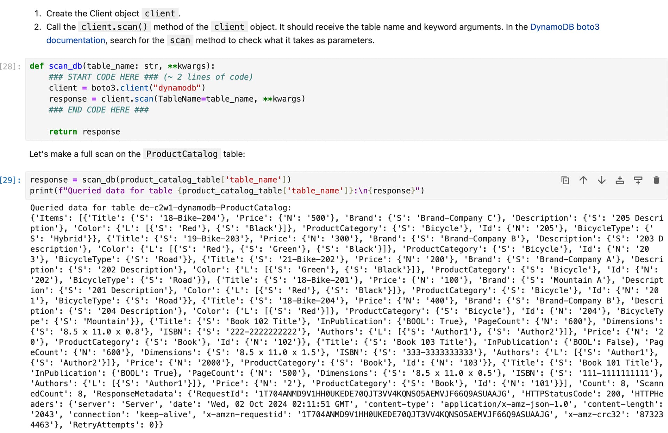This screenshot has width=668, height=433.
Task: Insert a new cell above using the toolbar icon
Action: coord(620,180)
